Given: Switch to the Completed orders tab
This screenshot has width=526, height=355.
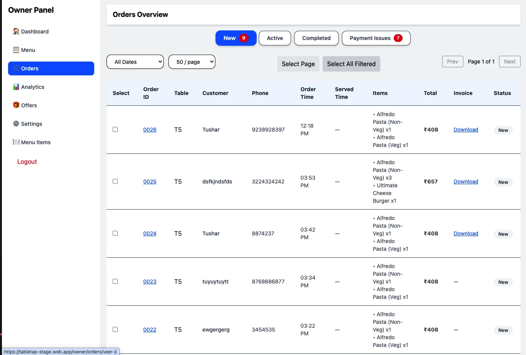Looking at the screenshot, I should [316, 38].
